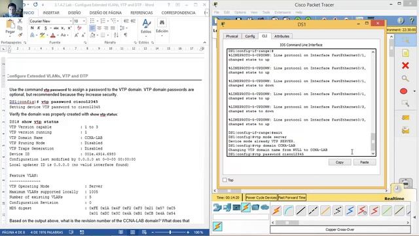
Task: Click the closed envelope simple PDU icon
Action: 405,117
